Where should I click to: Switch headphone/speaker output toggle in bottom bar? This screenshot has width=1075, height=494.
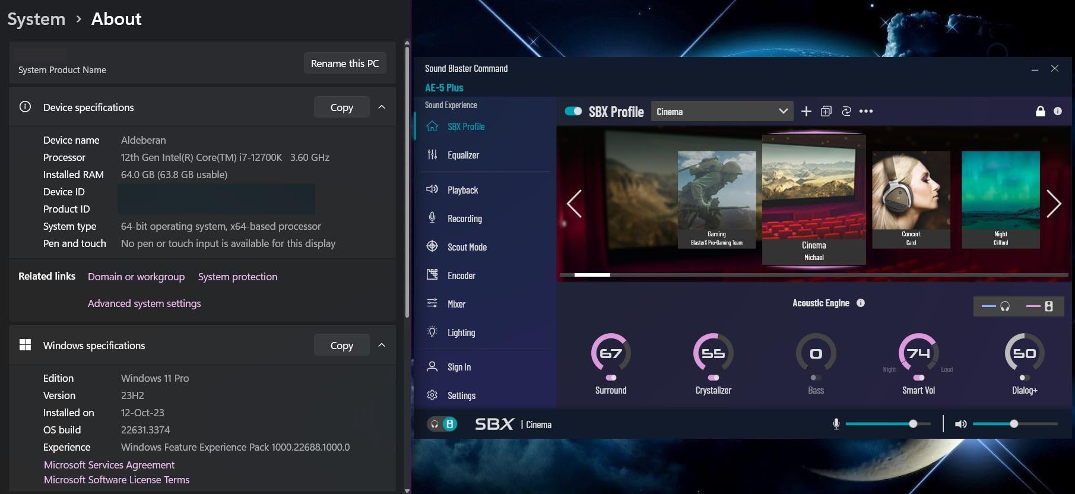pos(442,424)
